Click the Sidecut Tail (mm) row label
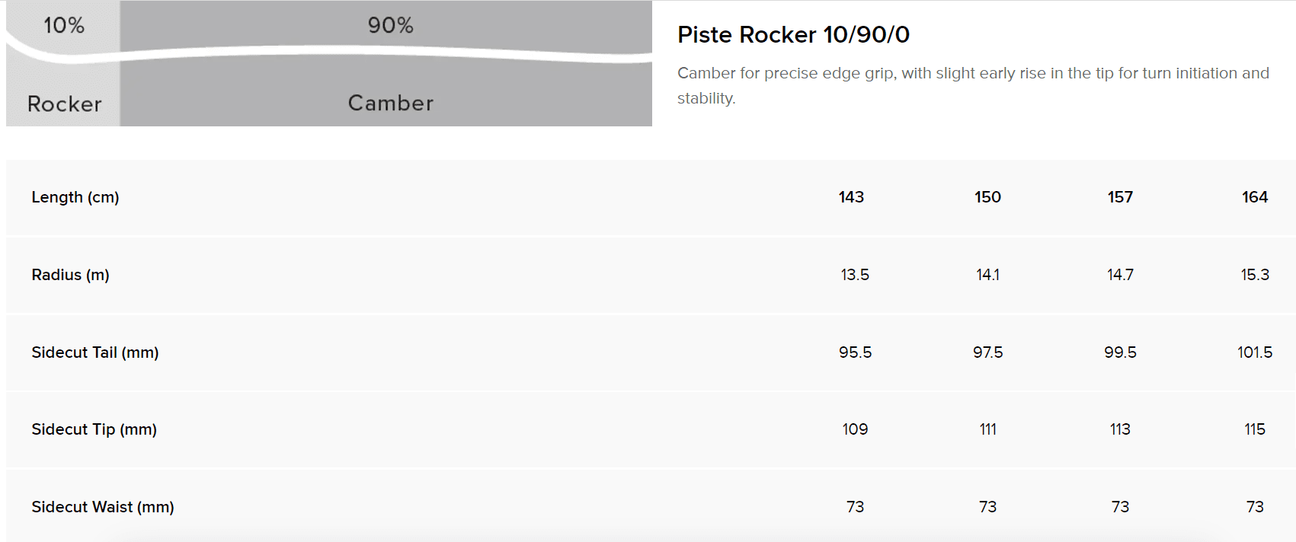 click(95, 352)
